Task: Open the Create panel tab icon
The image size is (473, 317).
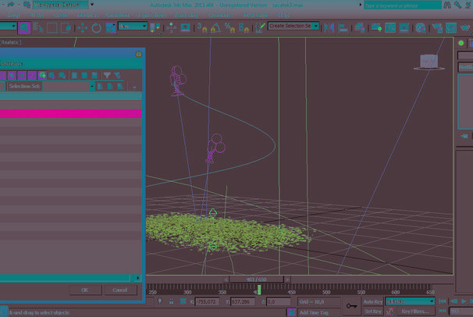Action: (x=461, y=43)
